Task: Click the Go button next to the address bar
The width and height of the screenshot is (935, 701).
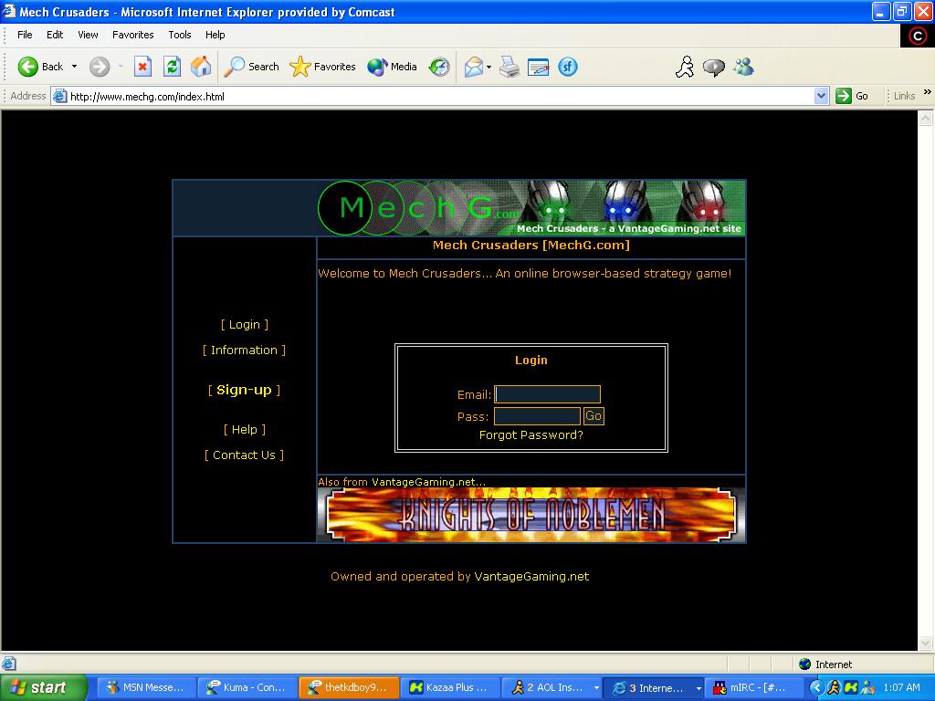Action: point(853,96)
